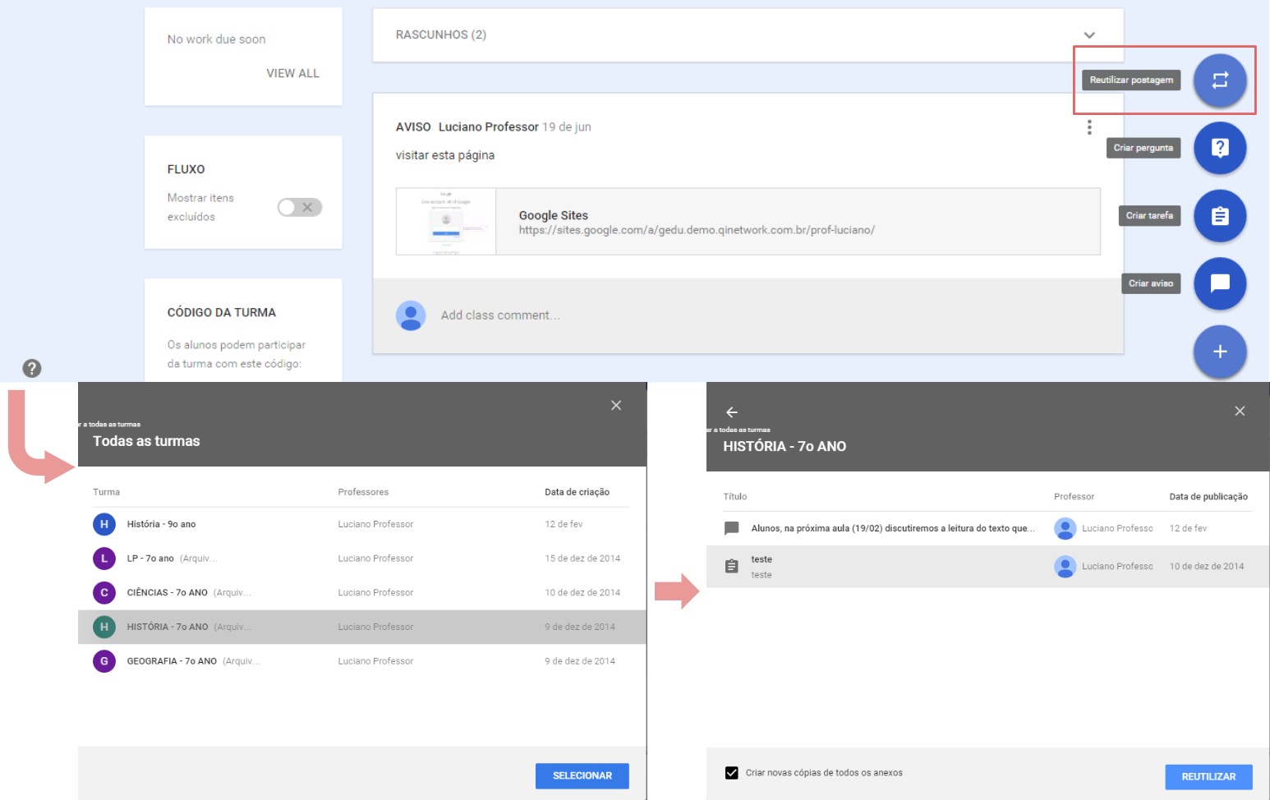Image resolution: width=1270 pixels, height=800 pixels.
Task: Close the Todas as turmas dialog
Action: click(x=616, y=405)
